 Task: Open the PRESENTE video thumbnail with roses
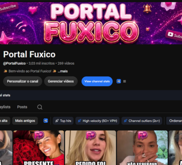tap(39, 148)
